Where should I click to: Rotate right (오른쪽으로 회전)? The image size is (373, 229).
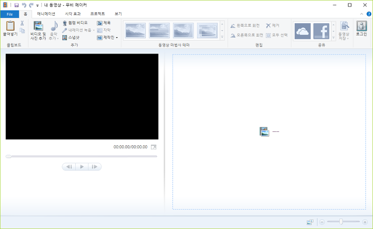pyautogui.click(x=247, y=35)
